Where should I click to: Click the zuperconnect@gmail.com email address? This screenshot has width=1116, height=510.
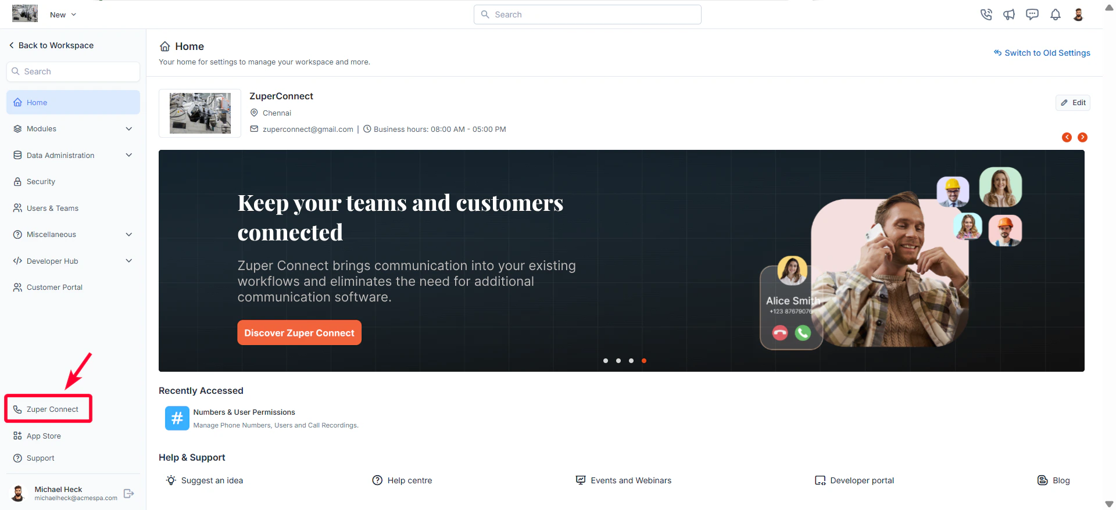[x=308, y=130]
